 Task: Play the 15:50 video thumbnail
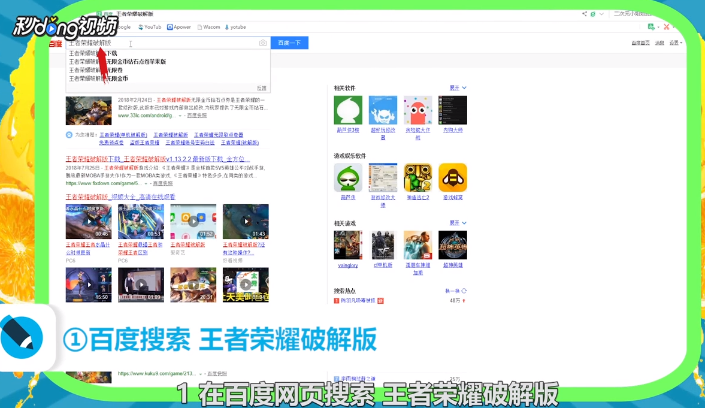89,285
